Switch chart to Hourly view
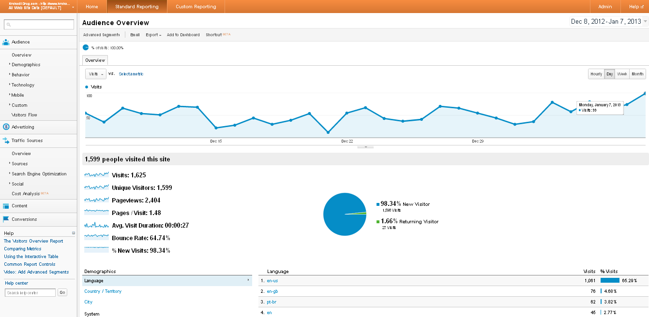The height and width of the screenshot is (317, 649). [596, 74]
